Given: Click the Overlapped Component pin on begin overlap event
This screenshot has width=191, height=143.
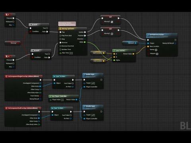Looking at the screenshot, I should click(40, 83).
